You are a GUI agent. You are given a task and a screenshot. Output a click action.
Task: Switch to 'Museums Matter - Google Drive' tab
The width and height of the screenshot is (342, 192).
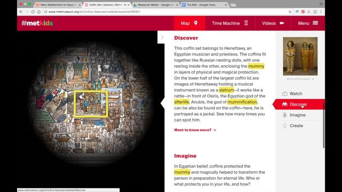[x=156, y=5]
